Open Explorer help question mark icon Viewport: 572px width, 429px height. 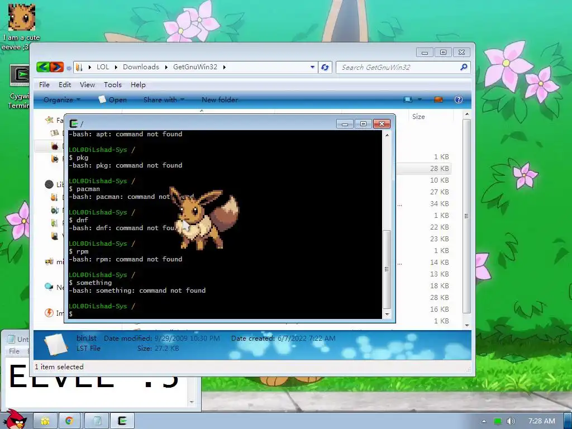pyautogui.click(x=459, y=99)
